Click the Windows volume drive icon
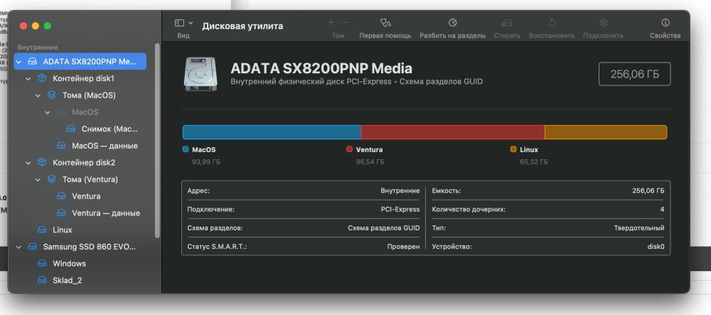Image resolution: width=711 pixels, height=315 pixels. click(x=42, y=263)
